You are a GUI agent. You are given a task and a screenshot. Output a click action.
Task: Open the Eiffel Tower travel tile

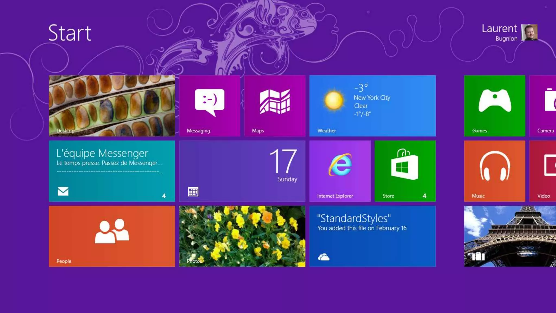pyautogui.click(x=510, y=236)
